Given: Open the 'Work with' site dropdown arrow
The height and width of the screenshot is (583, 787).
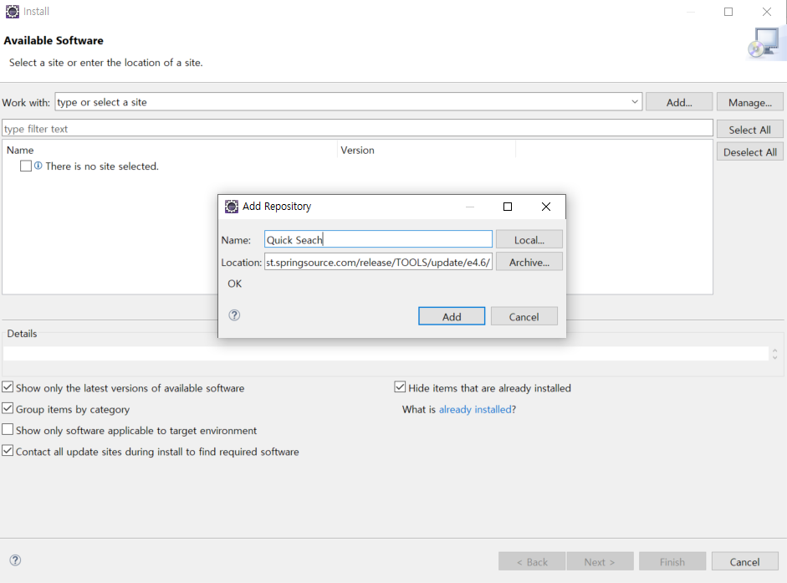Looking at the screenshot, I should coord(635,102).
